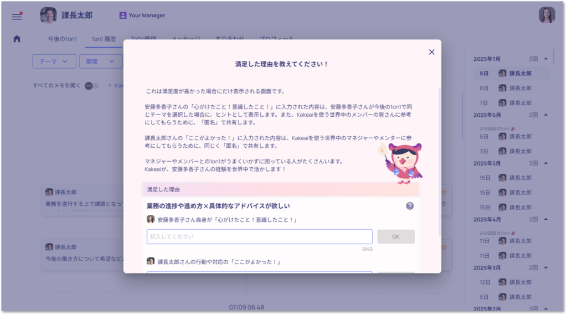Select the 1on1 履歴 tab

pyautogui.click(x=104, y=39)
